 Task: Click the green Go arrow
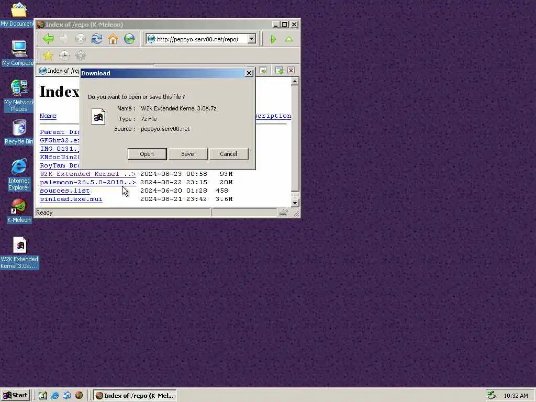tap(273, 39)
